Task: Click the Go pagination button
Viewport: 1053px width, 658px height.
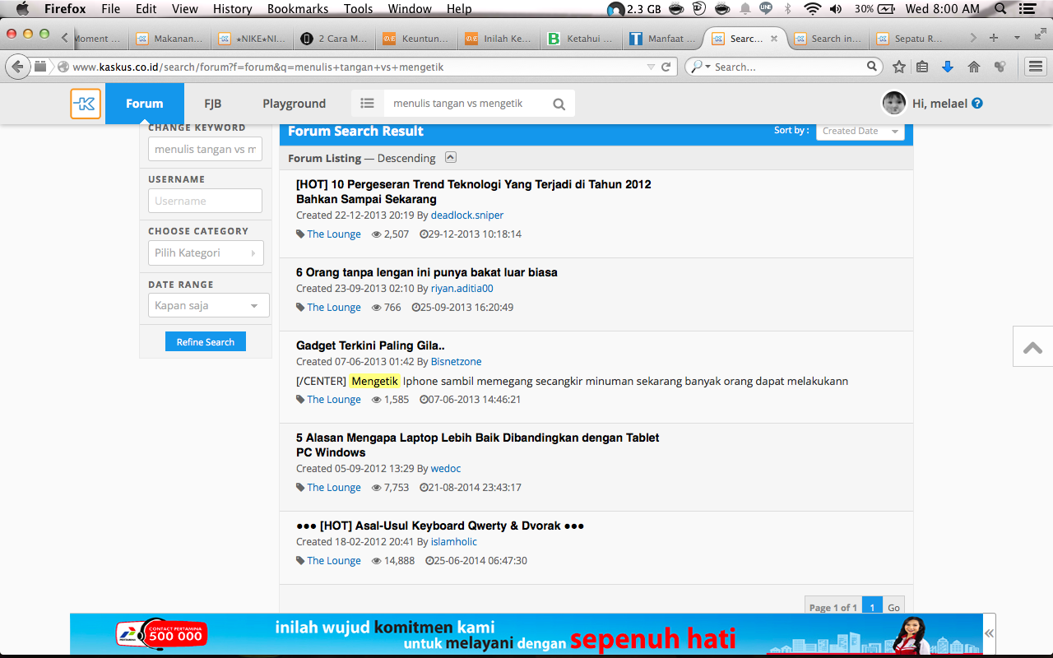Action: (893, 607)
